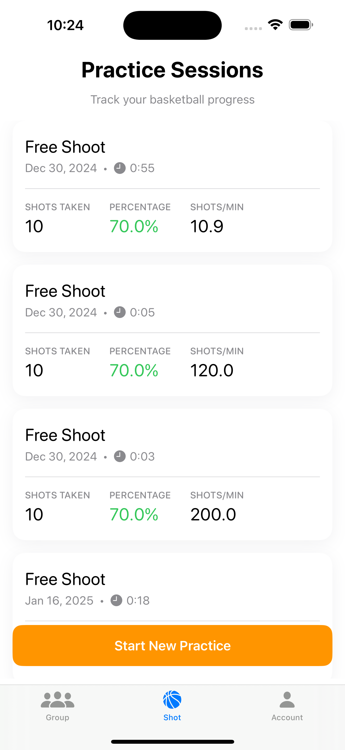Open the session with 120.0 shots/min
The height and width of the screenshot is (750, 345).
(172, 331)
